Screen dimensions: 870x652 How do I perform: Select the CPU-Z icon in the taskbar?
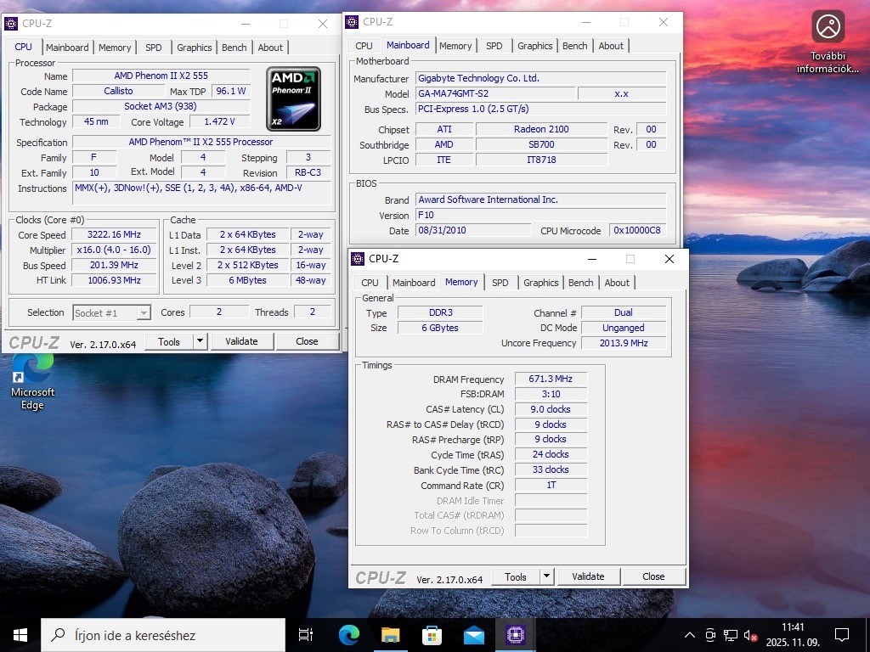(x=515, y=635)
